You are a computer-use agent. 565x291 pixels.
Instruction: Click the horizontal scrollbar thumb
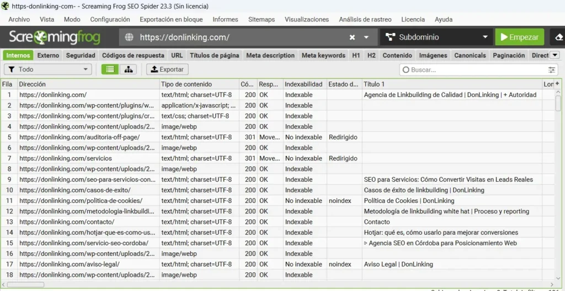(25, 284)
